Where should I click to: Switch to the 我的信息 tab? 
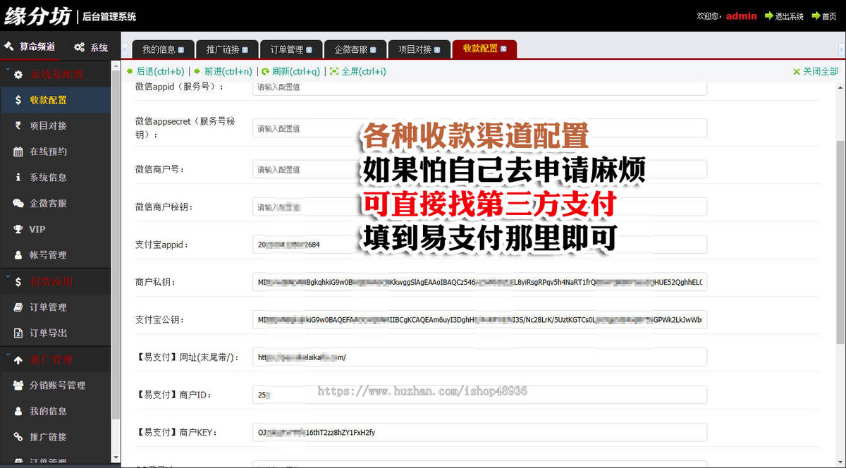coord(162,49)
